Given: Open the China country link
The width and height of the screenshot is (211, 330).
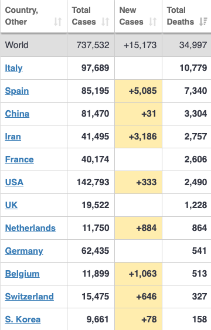Looking at the screenshot, I should pos(17,114).
